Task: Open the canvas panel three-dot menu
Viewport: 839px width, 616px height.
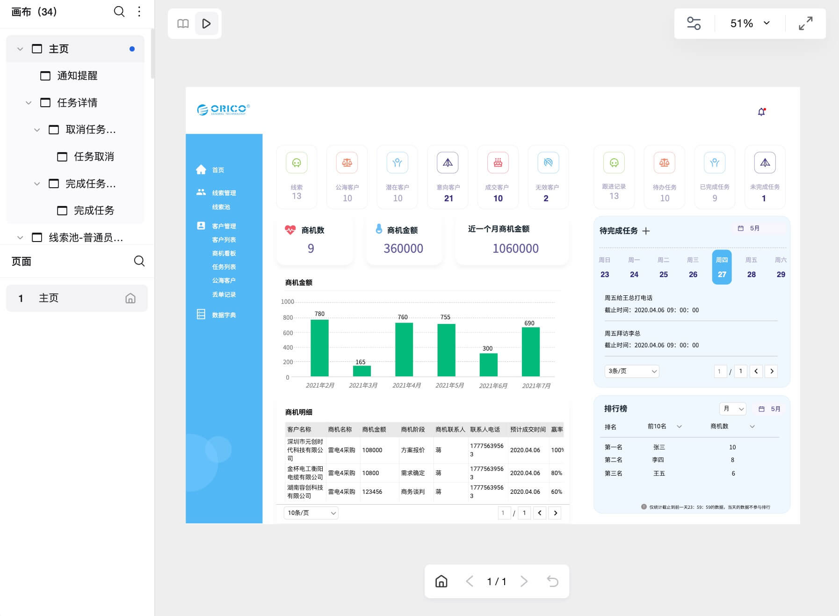Action: (139, 12)
